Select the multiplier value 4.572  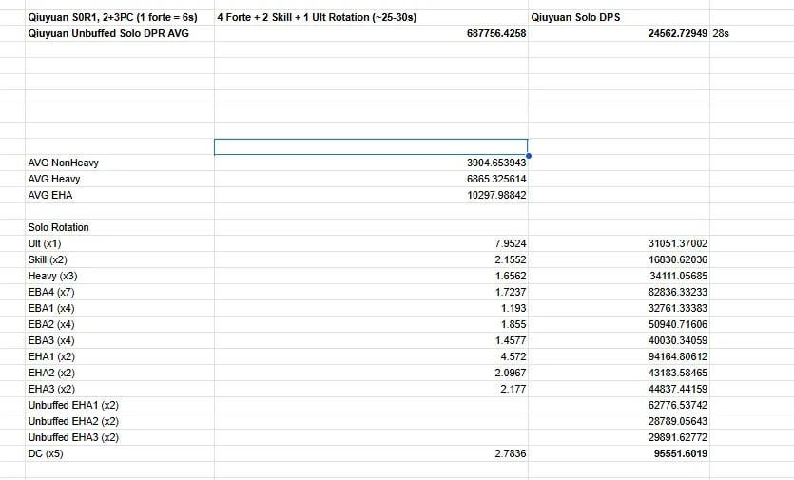point(513,357)
